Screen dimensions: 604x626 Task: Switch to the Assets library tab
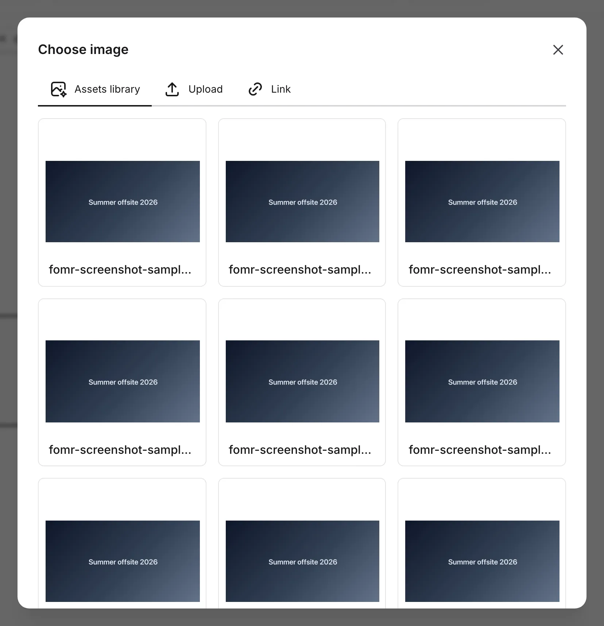pyautogui.click(x=95, y=89)
